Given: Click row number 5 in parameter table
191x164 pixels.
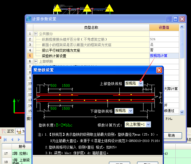Looking at the screenshot, I should [30, 56].
